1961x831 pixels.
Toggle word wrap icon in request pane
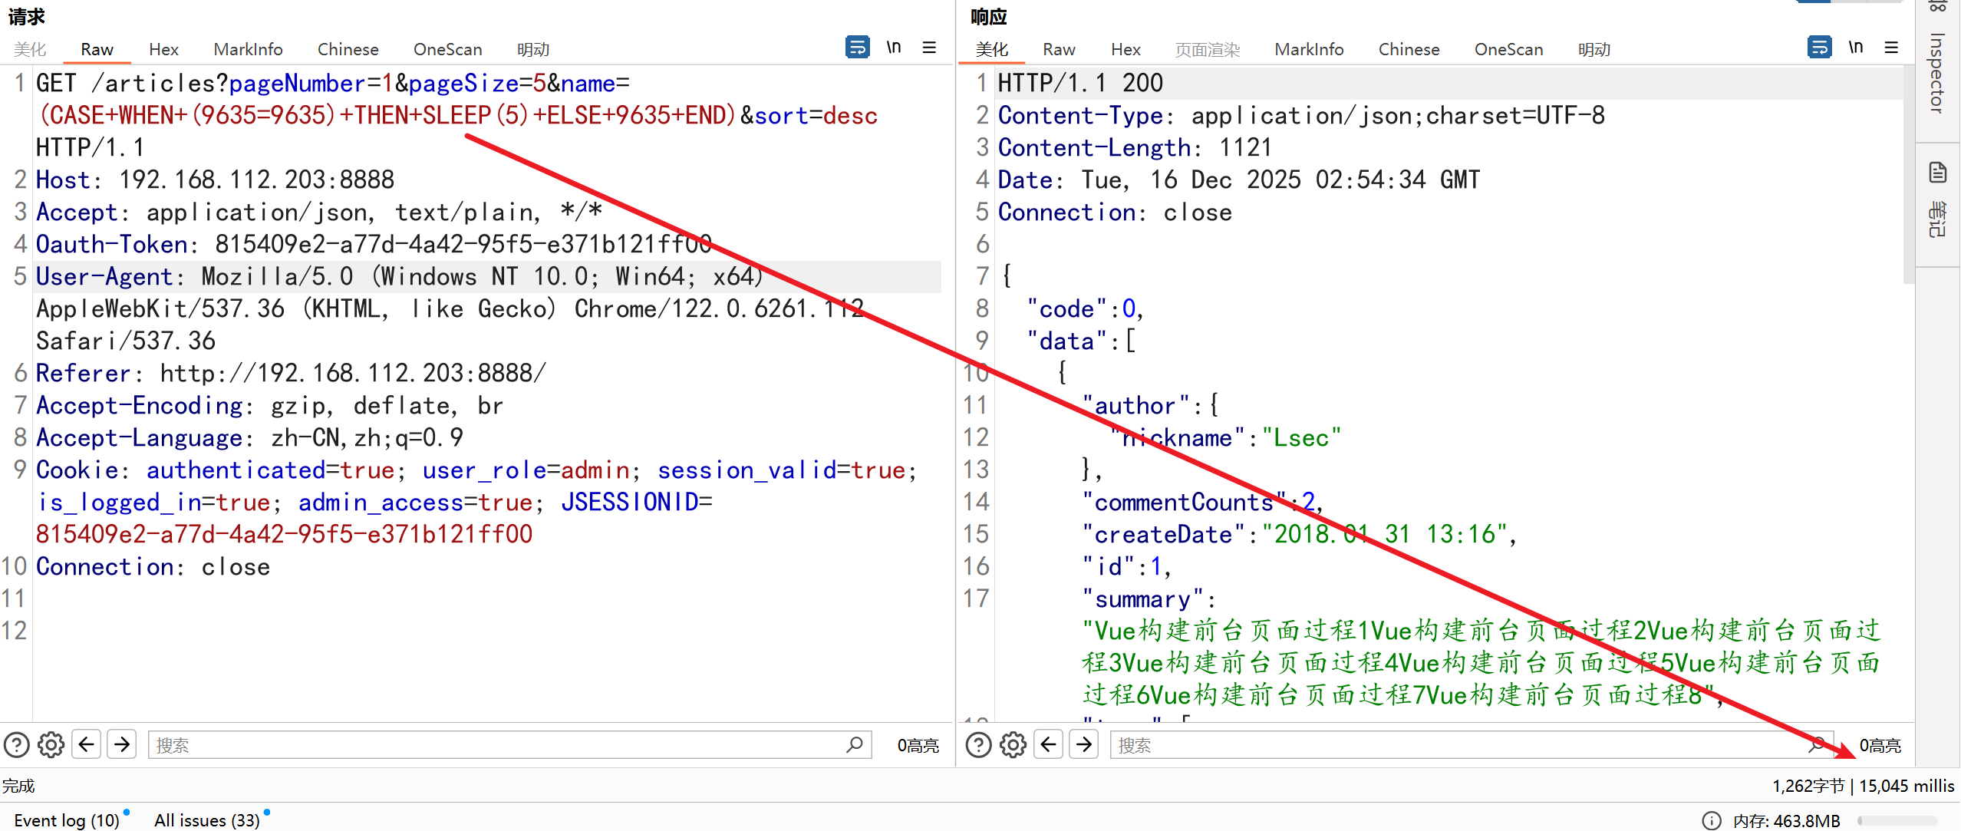(857, 48)
